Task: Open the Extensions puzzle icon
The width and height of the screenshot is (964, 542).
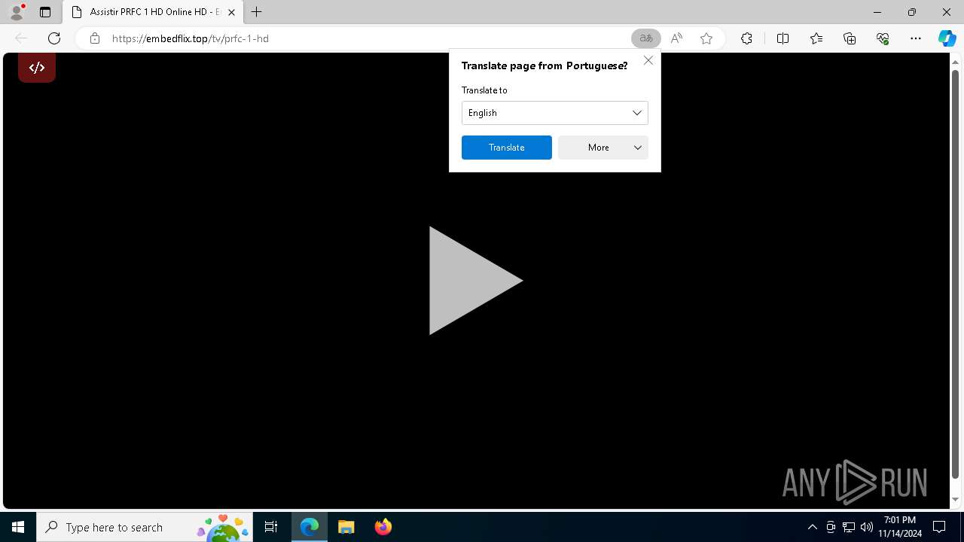Action: (746, 38)
